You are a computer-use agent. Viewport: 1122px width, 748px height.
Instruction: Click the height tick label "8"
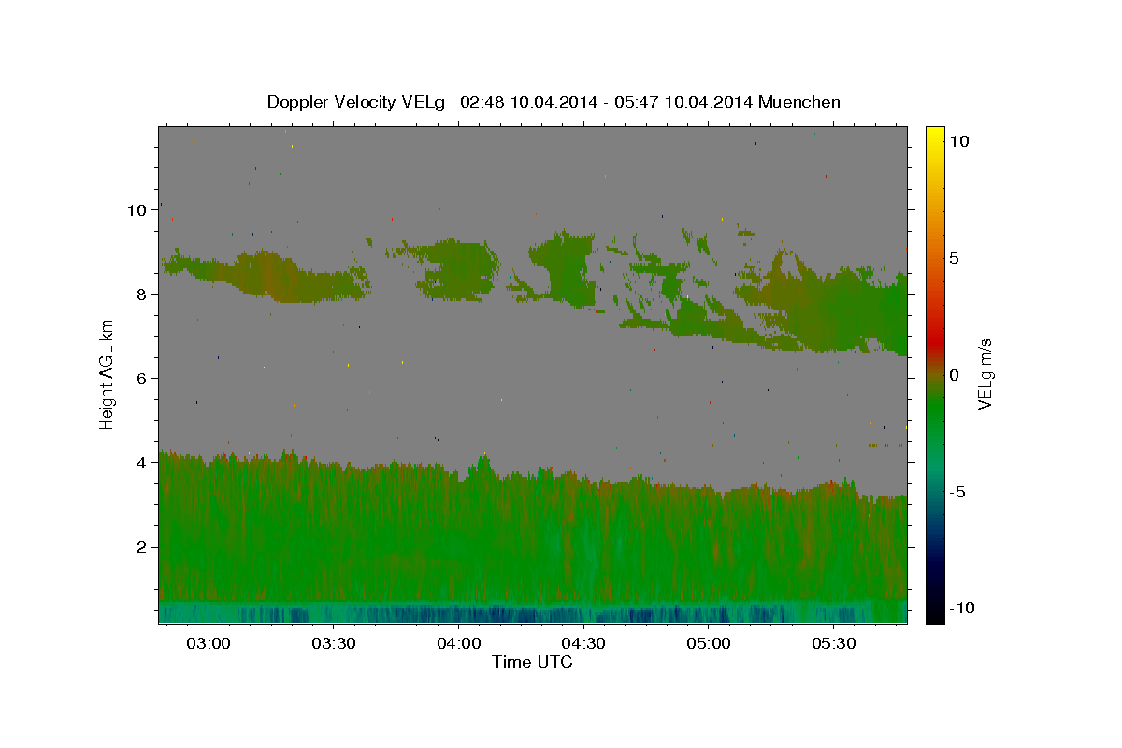143,295
